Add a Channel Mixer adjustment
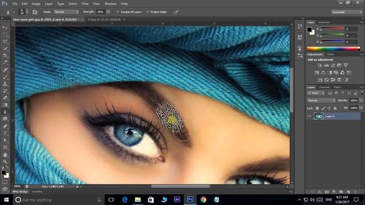This screenshot has height=205, width=365. 342,73
